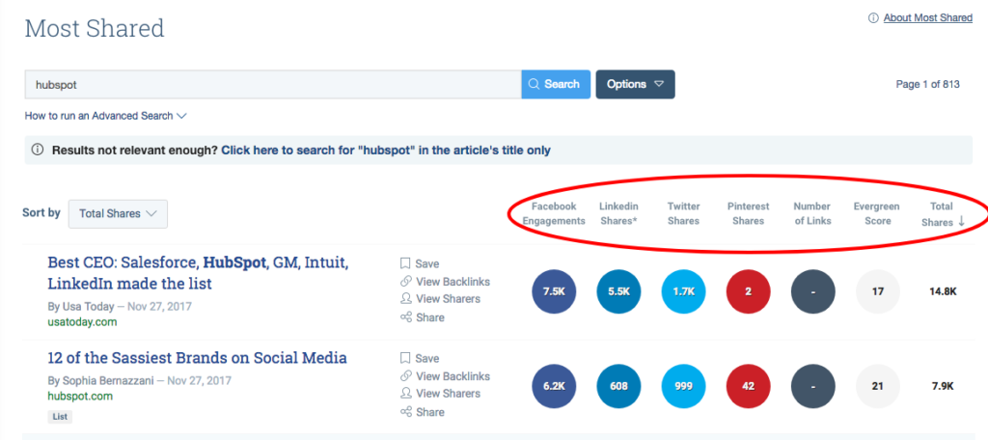
Task: Click View Backlinks link icon for usatoday.com article
Action: pyautogui.click(x=406, y=282)
